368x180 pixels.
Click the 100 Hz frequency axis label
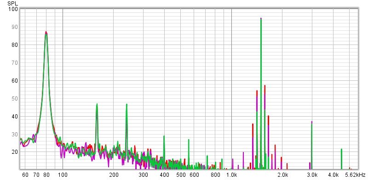pyautogui.click(x=63, y=175)
